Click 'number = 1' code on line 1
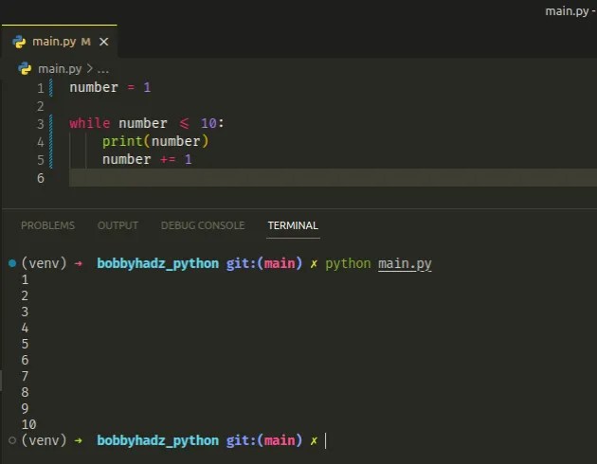The image size is (597, 464). coord(110,87)
